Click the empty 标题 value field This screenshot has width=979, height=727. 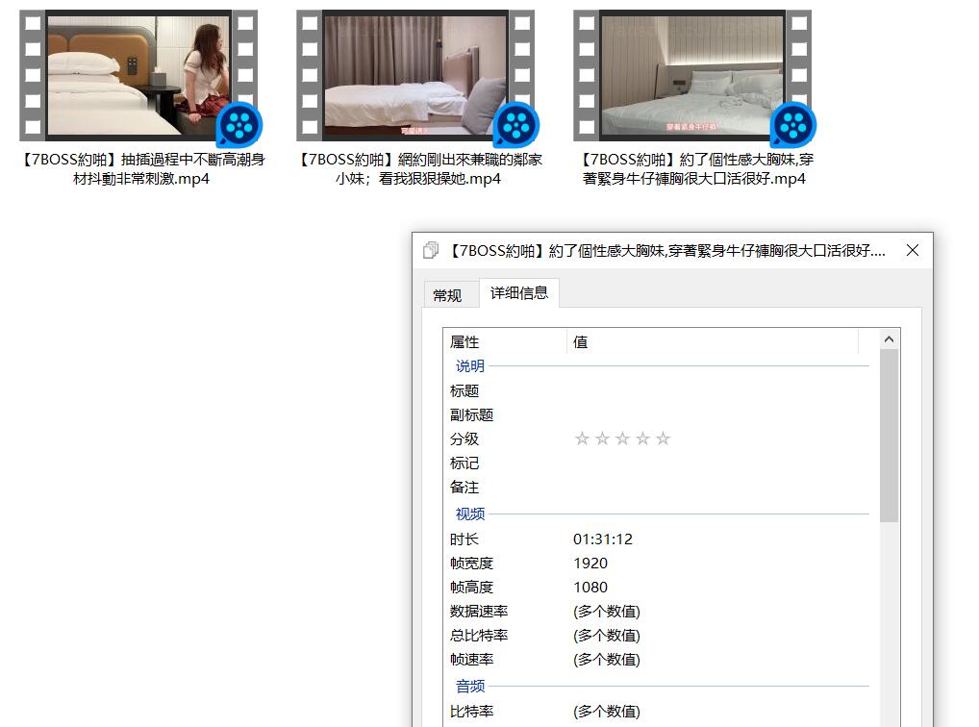click(718, 391)
